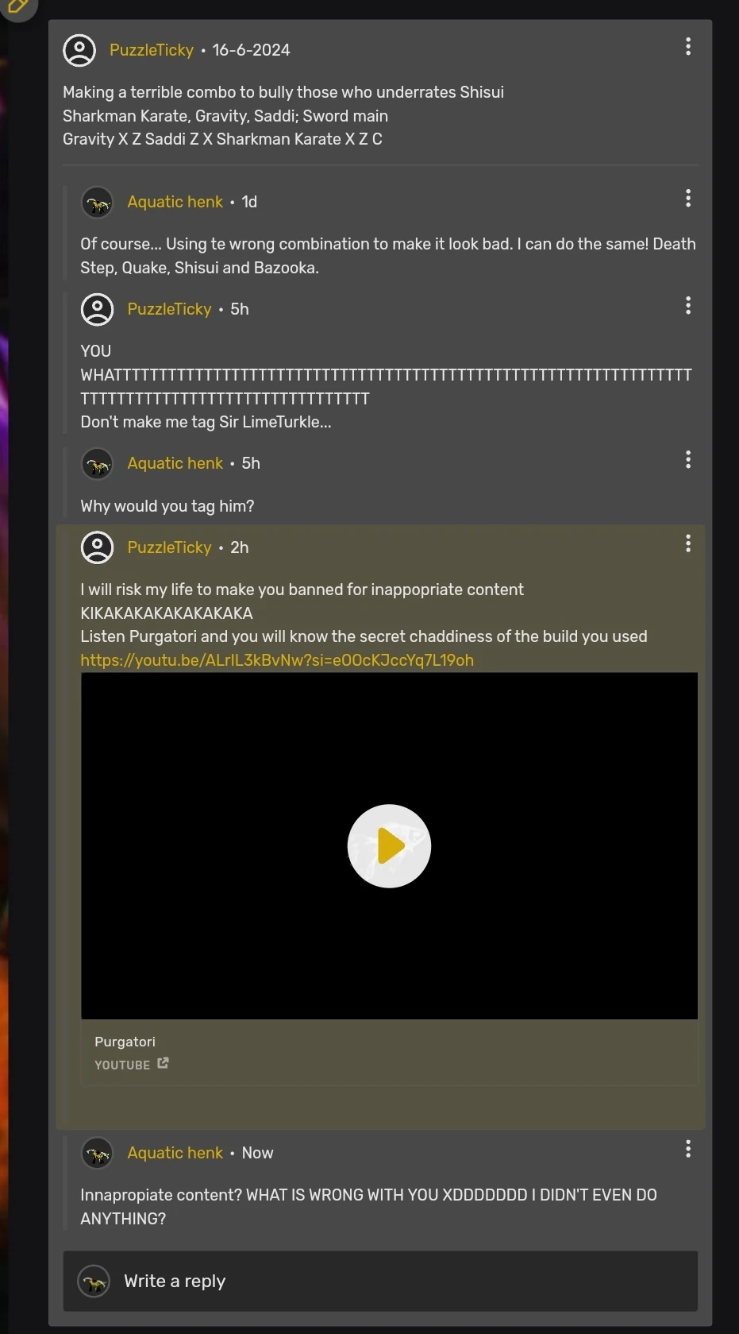Click PuzzleTicky username on the 2h reply

[170, 547]
